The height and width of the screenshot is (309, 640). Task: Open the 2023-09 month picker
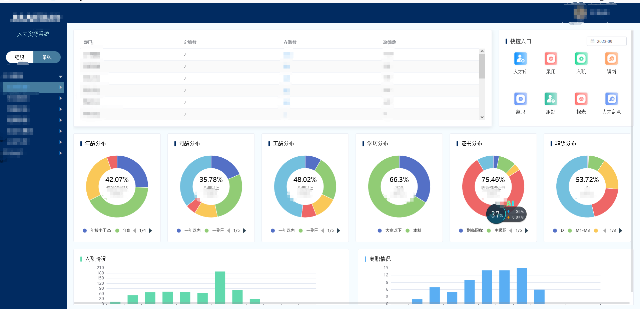606,41
